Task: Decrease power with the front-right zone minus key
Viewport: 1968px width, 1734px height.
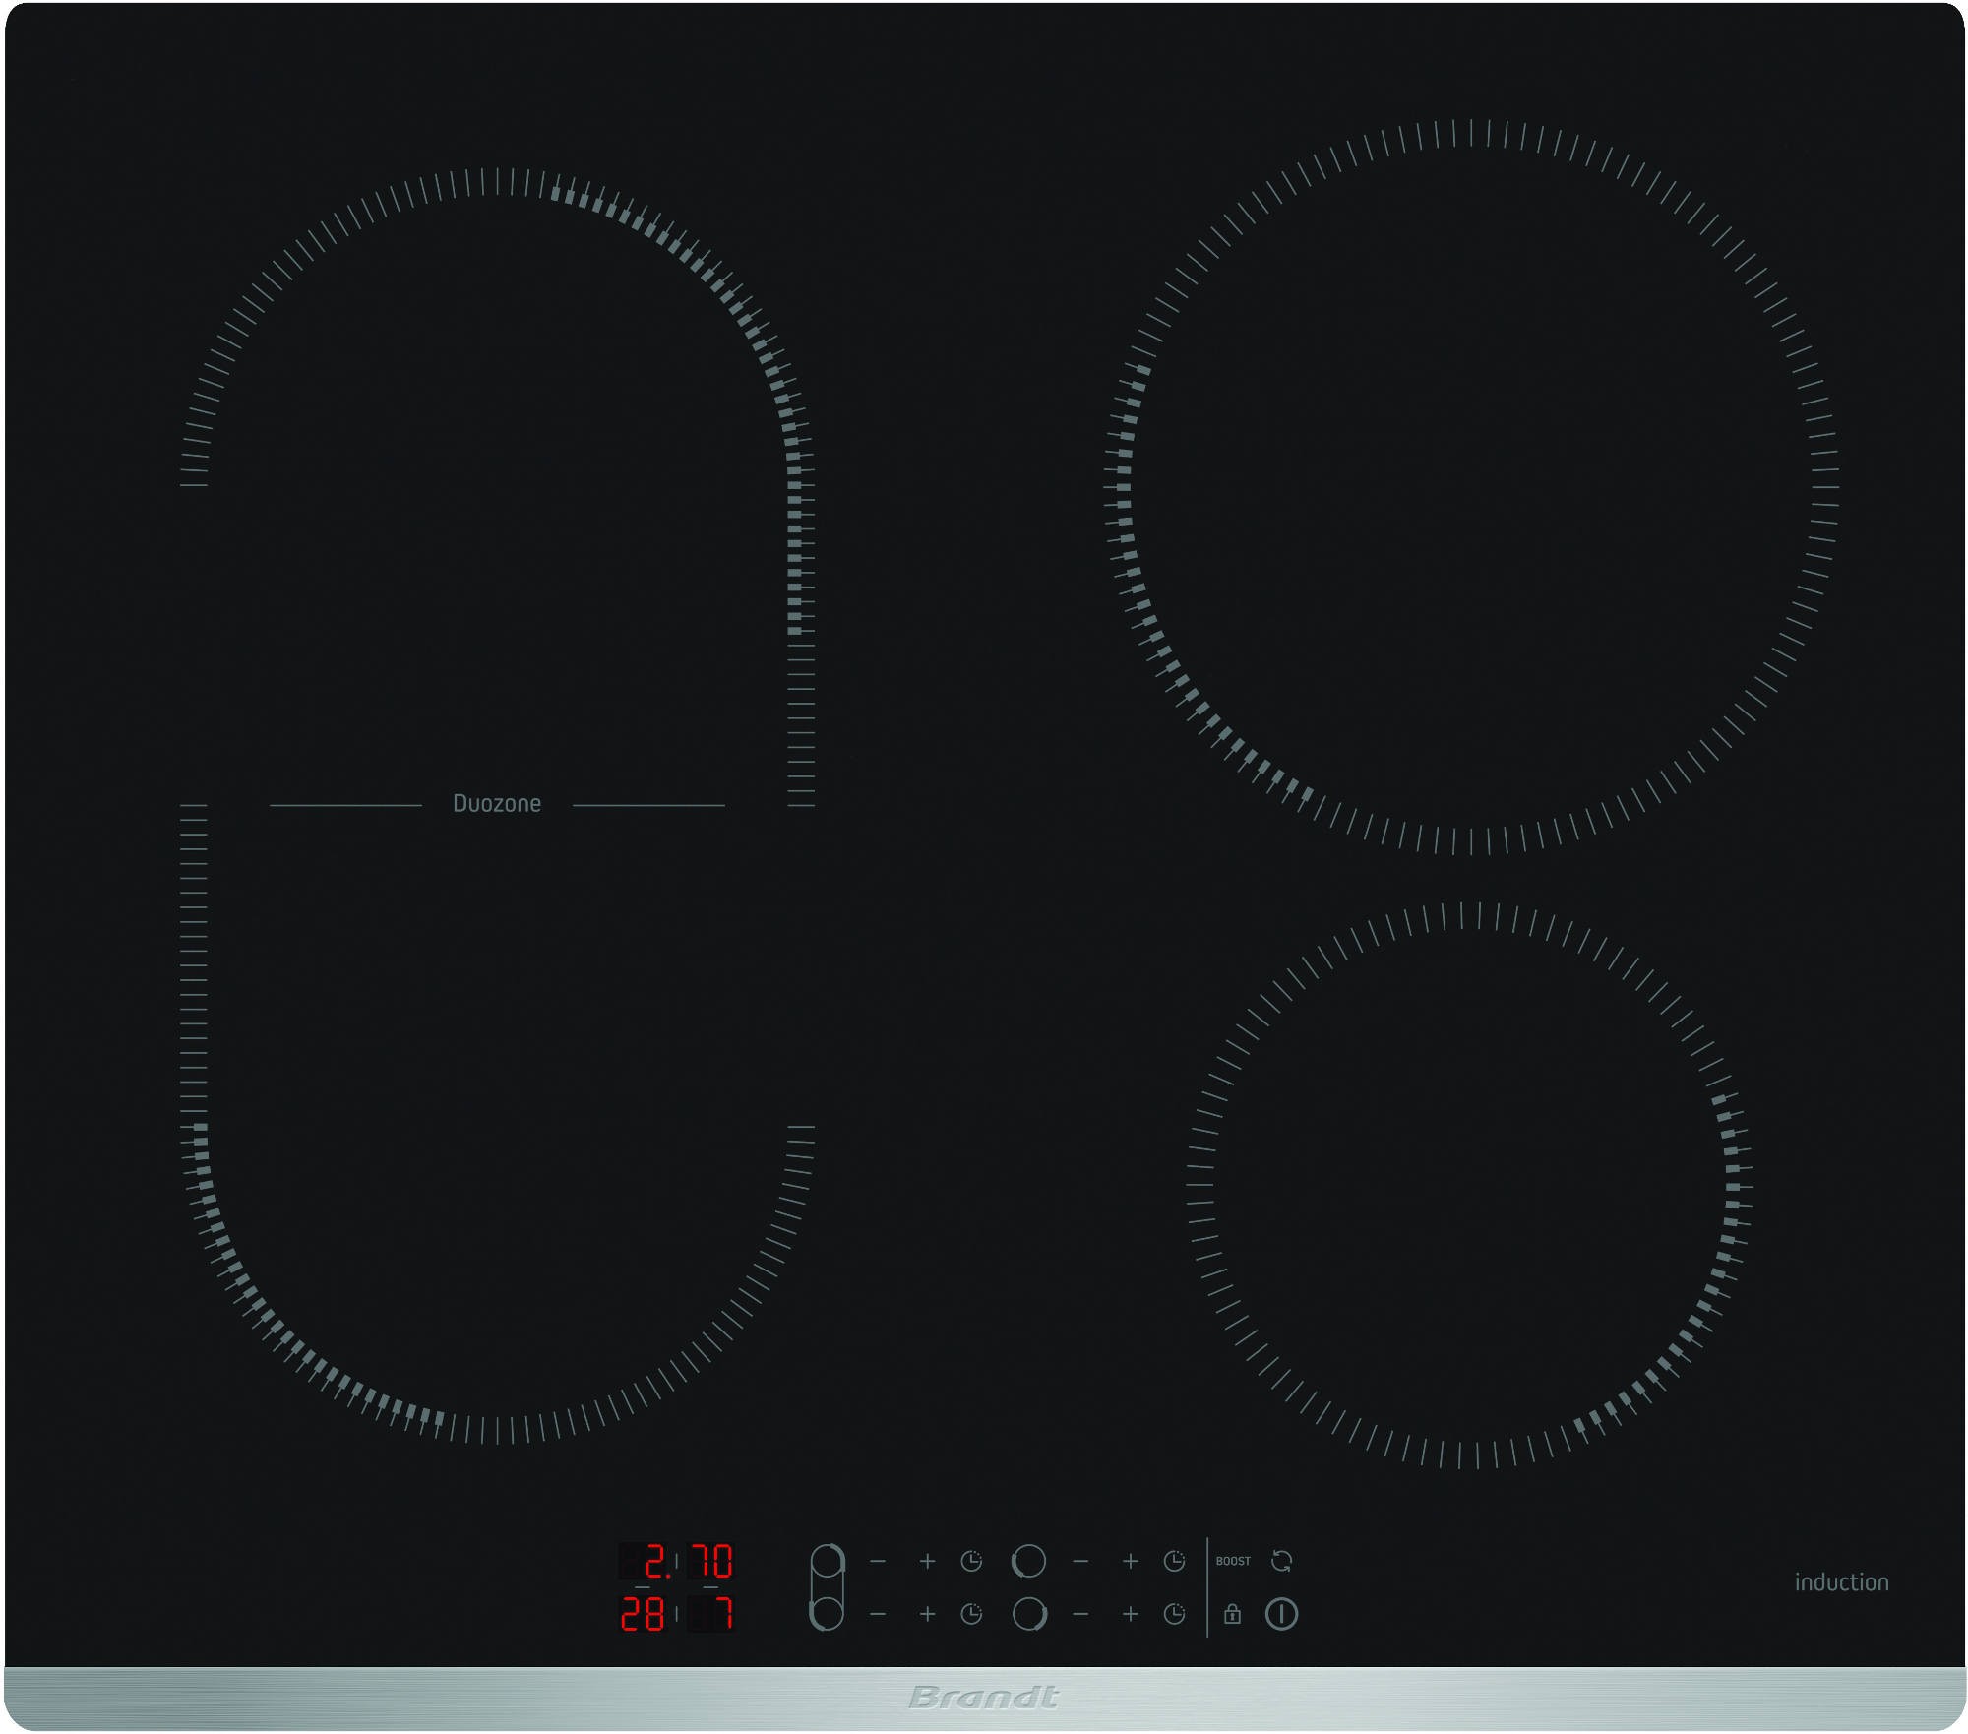Action: [x=1080, y=1614]
